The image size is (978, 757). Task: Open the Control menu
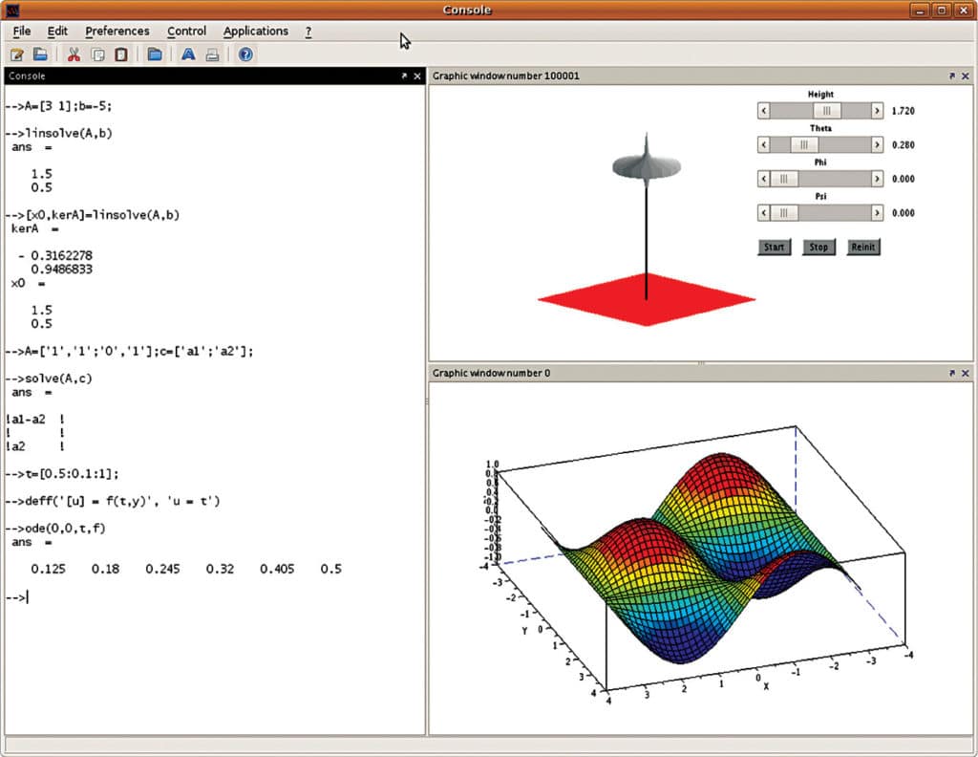click(x=186, y=31)
